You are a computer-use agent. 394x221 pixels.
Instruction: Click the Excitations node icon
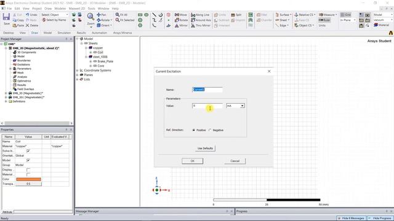click(x=15, y=64)
